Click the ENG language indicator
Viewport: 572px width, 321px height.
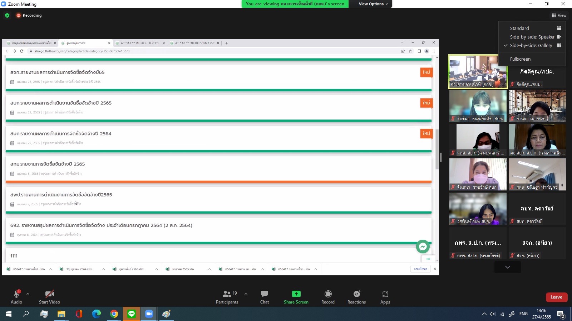pyautogui.click(x=523, y=314)
